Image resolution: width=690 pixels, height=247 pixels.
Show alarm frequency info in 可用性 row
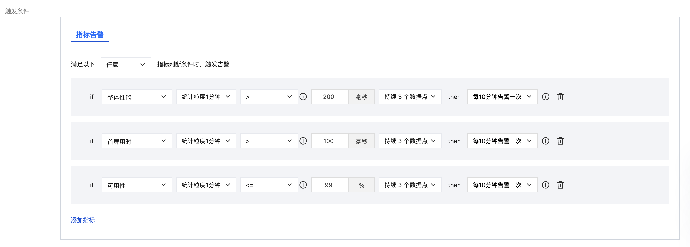coord(546,185)
